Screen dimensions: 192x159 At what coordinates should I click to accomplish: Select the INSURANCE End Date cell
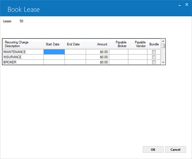pos(75,57)
